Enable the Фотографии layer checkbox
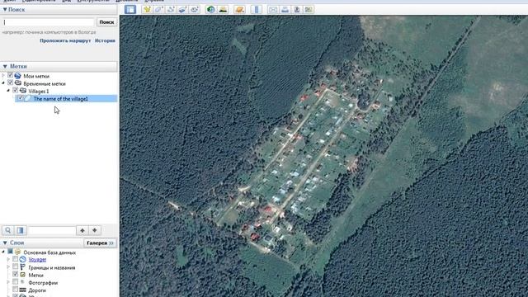Screen dimensions: 528x297 pyautogui.click(x=16, y=282)
